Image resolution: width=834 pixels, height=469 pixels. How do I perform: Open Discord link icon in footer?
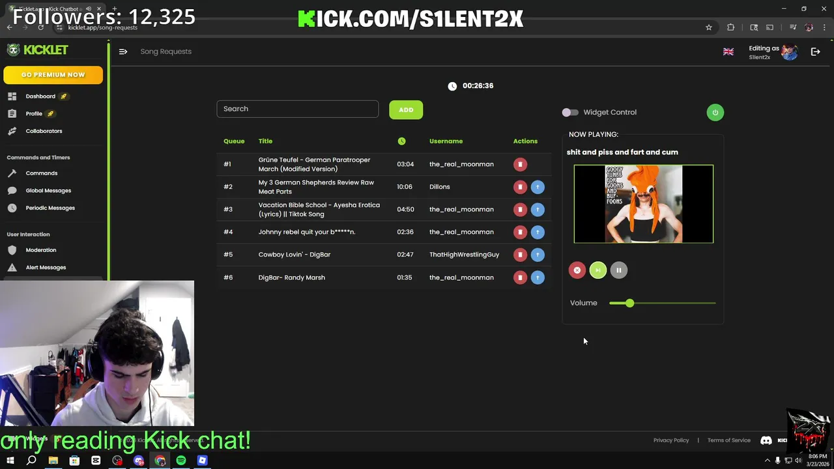pos(766,440)
